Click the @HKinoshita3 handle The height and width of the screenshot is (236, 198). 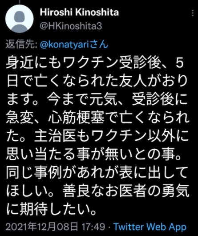(x=71, y=26)
